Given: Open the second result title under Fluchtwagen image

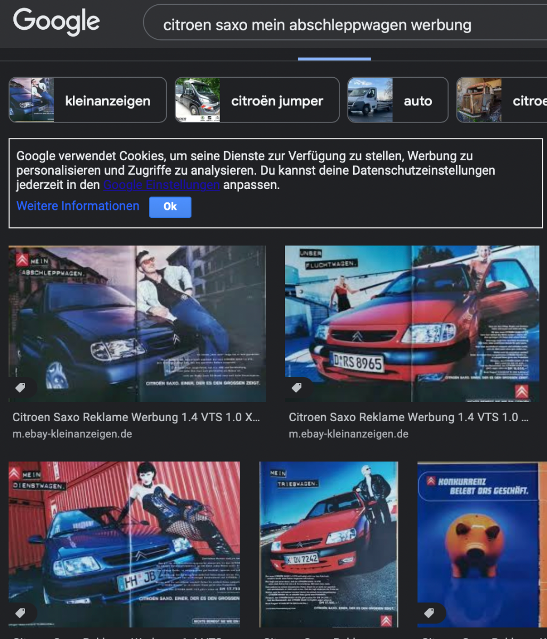Looking at the screenshot, I should tap(409, 417).
